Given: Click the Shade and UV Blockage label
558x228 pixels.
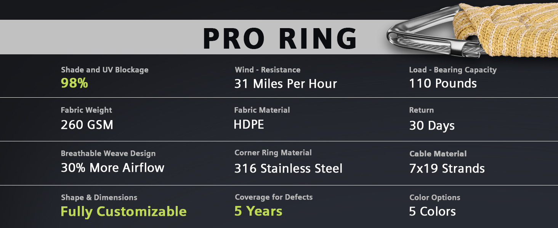Looking at the screenshot, I should (x=104, y=70).
